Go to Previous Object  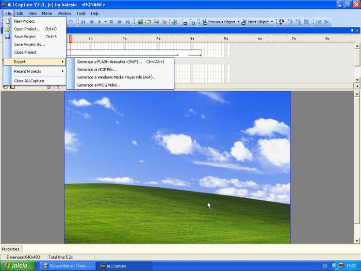pyautogui.click(x=219, y=22)
